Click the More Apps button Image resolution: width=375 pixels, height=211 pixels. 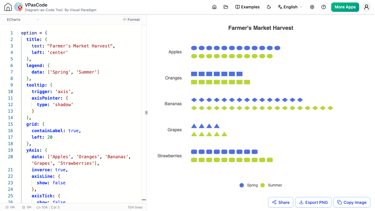click(x=345, y=7)
